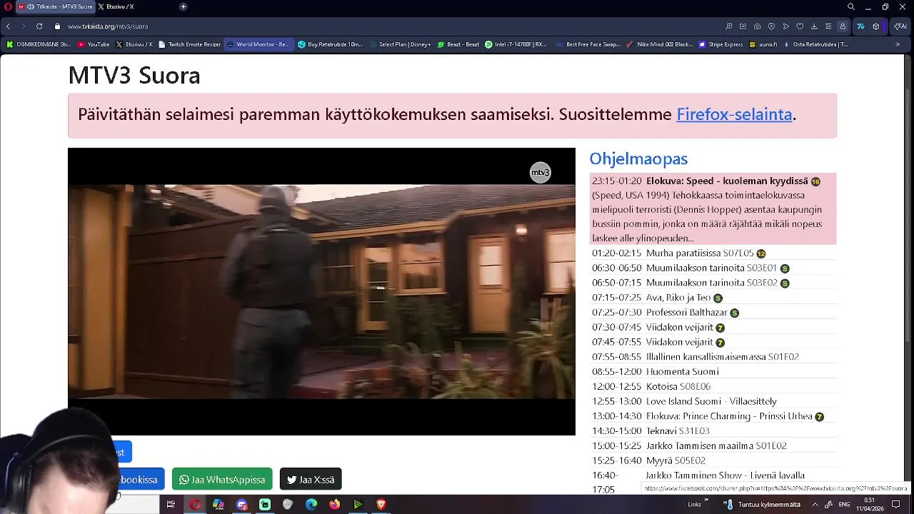Open Firefox from the taskbar

point(334,505)
